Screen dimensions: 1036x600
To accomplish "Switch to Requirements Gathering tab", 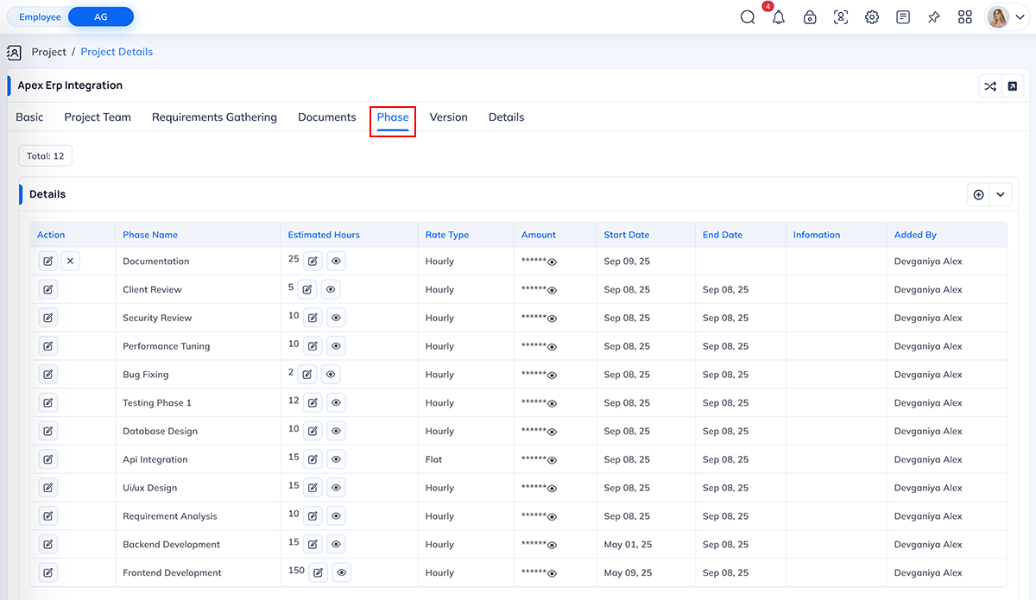I will [x=214, y=117].
